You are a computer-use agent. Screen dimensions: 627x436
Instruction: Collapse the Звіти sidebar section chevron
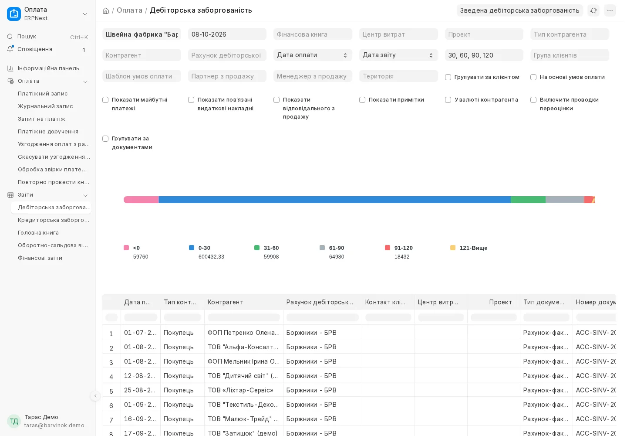[x=85, y=195]
